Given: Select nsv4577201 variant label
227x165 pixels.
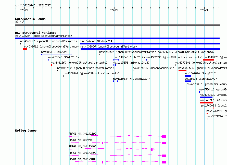Looking at the screenshot, I should 201,63.
